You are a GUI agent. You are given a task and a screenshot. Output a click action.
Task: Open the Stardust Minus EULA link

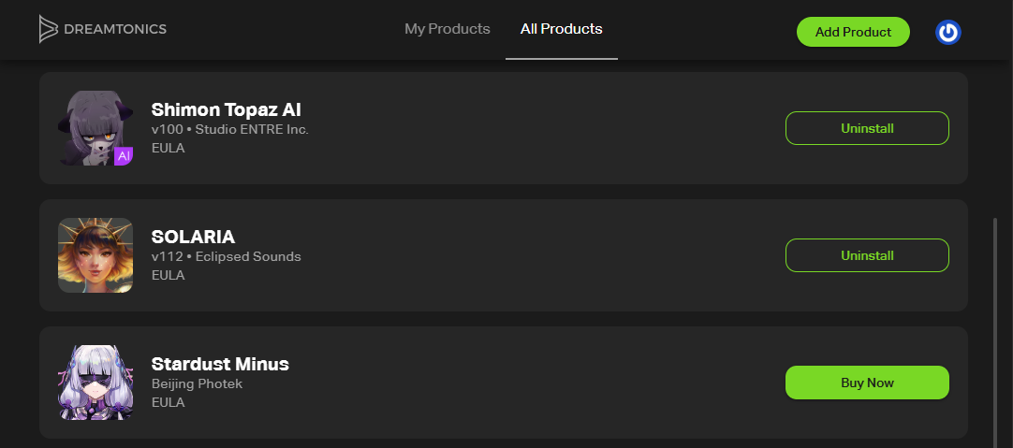(x=168, y=402)
